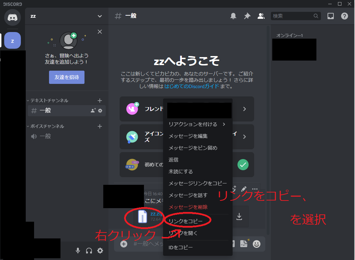Click the zz.zip file name link

pyautogui.click(x=156, y=214)
